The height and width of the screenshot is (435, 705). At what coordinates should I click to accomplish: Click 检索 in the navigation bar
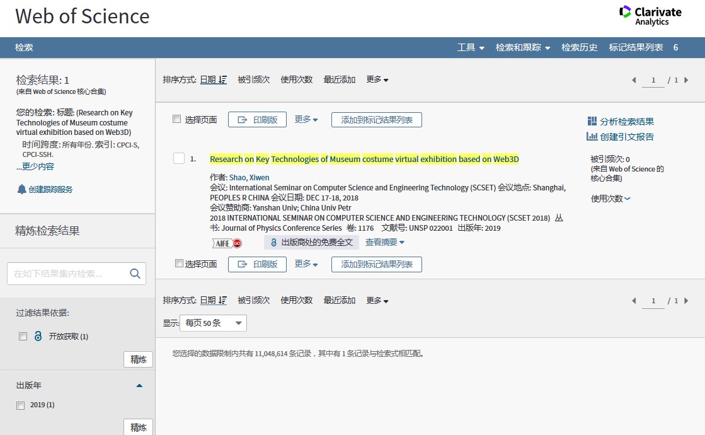click(24, 47)
